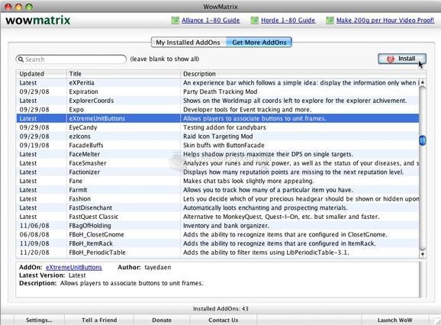Image resolution: width=441 pixels, height=325 pixels.
Task: Select the eXPeritia addon row
Action: pyautogui.click(x=217, y=82)
